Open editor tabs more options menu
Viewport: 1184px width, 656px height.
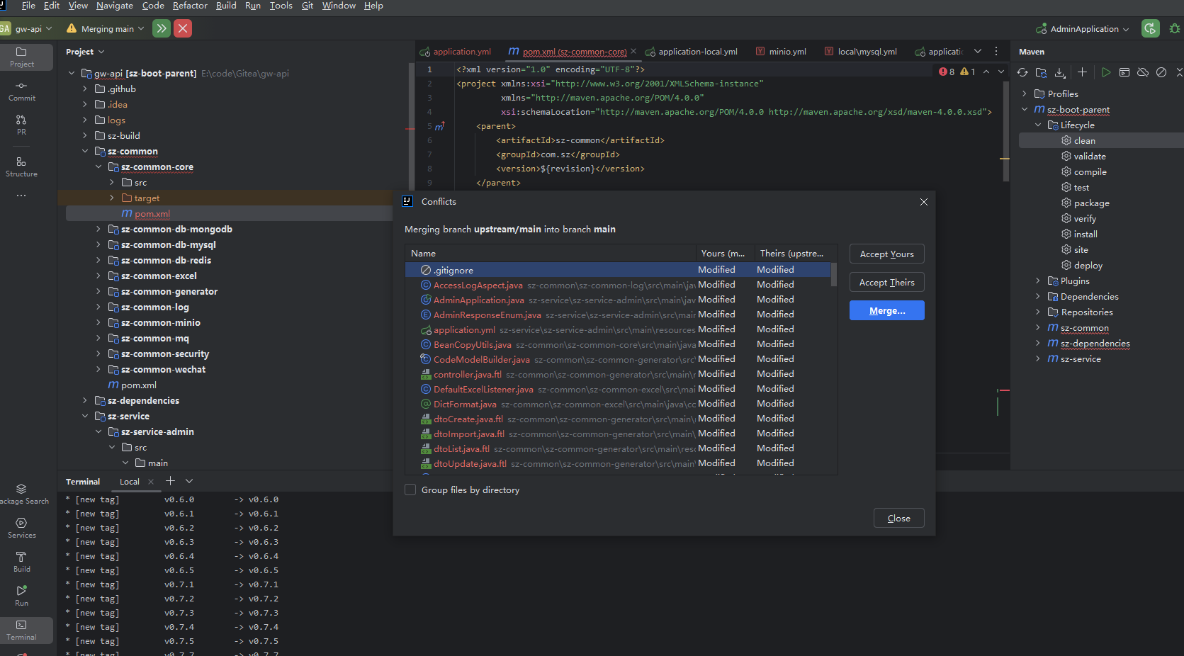point(996,51)
